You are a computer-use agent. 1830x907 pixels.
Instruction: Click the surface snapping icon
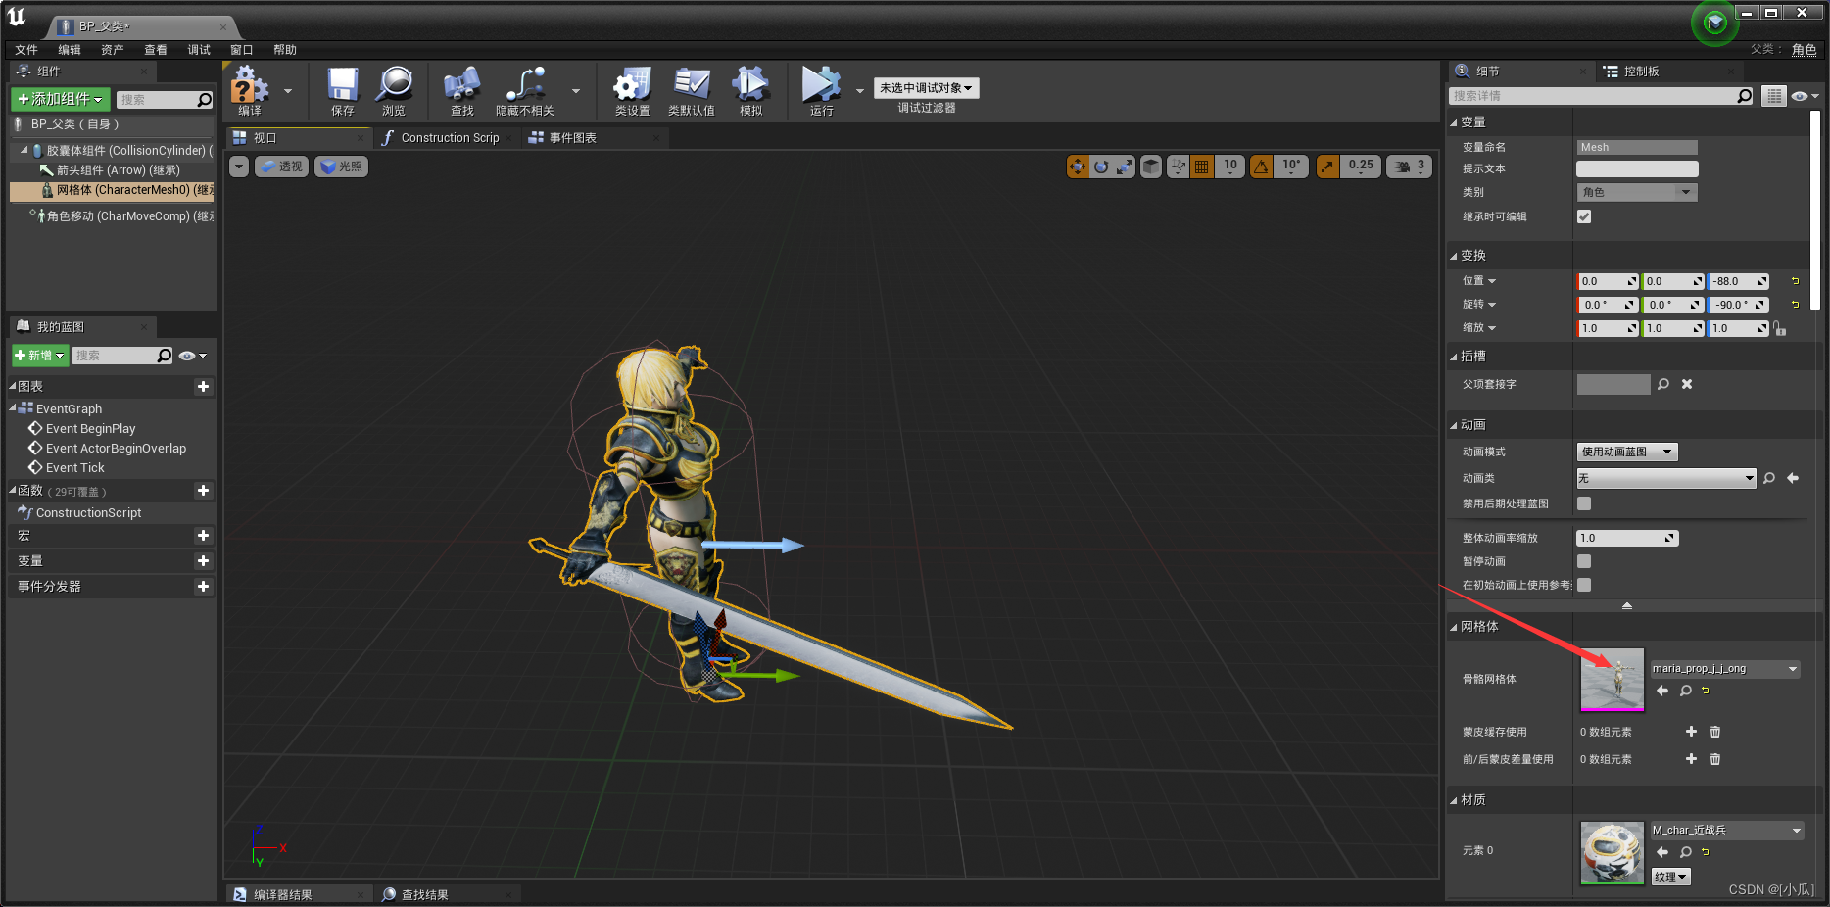[1178, 167]
